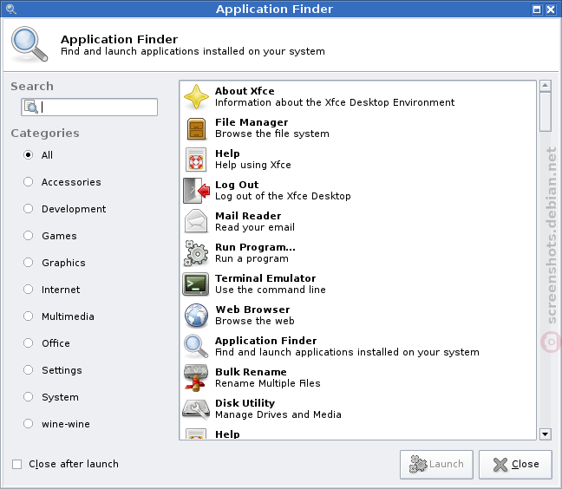The height and width of the screenshot is (489, 562).
Task: Select the Log Out door icon
Action: tap(196, 191)
